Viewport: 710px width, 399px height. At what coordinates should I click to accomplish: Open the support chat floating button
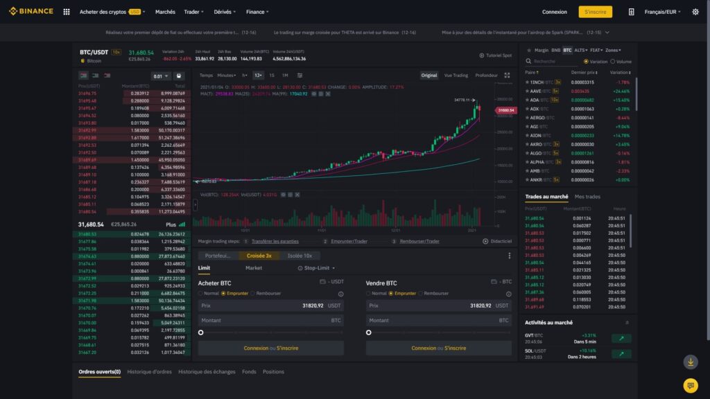click(691, 385)
